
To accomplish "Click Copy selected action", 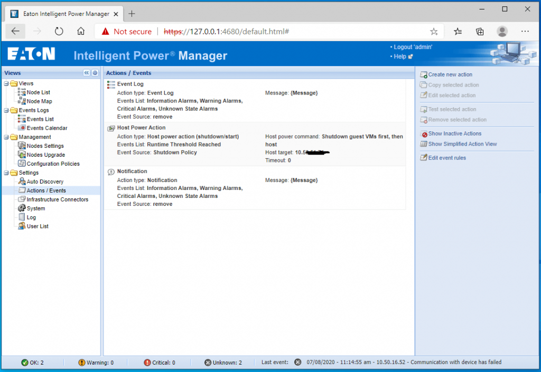I will coord(449,85).
